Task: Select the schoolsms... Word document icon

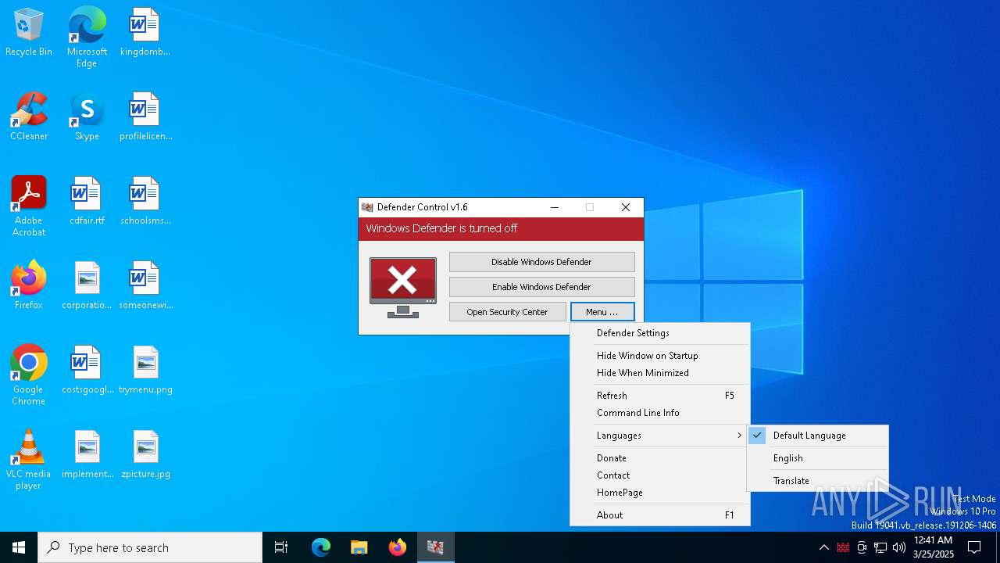Action: pos(145,201)
